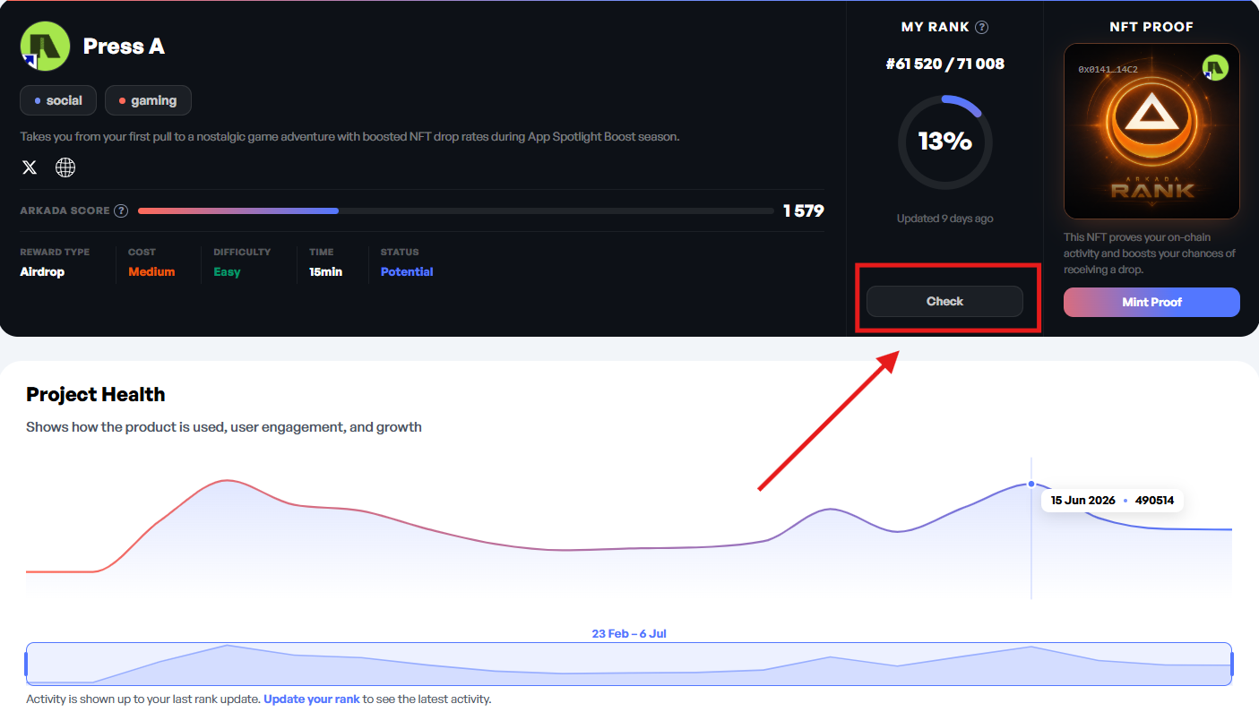Click the Arkada Score progress bar
This screenshot has width=1259, height=712.
tap(456, 211)
